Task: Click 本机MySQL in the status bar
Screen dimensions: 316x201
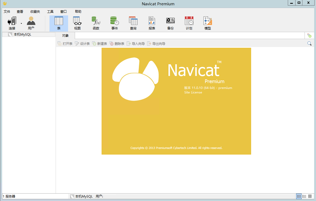Action: point(81,196)
